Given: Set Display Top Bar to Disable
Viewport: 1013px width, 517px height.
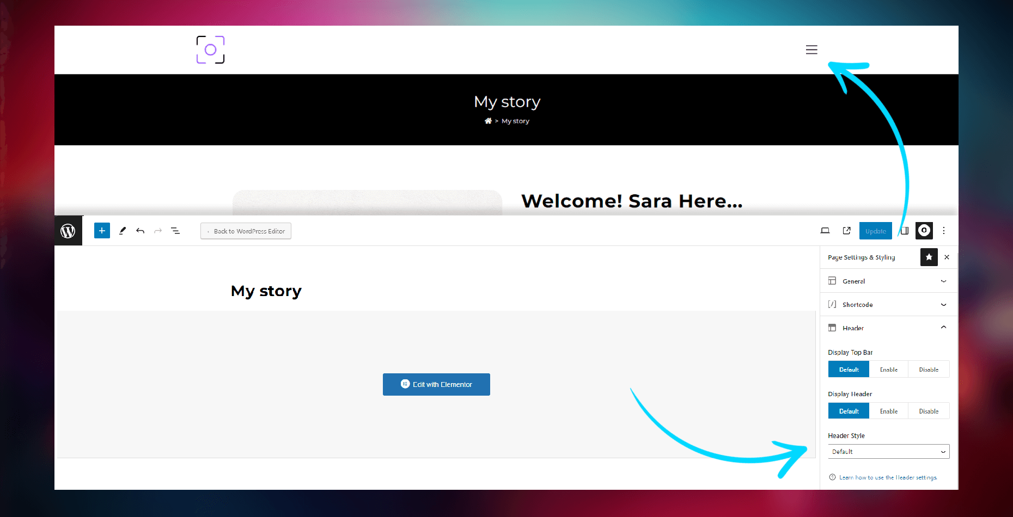Looking at the screenshot, I should (929, 370).
